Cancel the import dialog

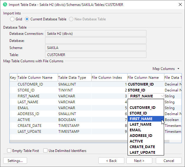click(x=169, y=161)
